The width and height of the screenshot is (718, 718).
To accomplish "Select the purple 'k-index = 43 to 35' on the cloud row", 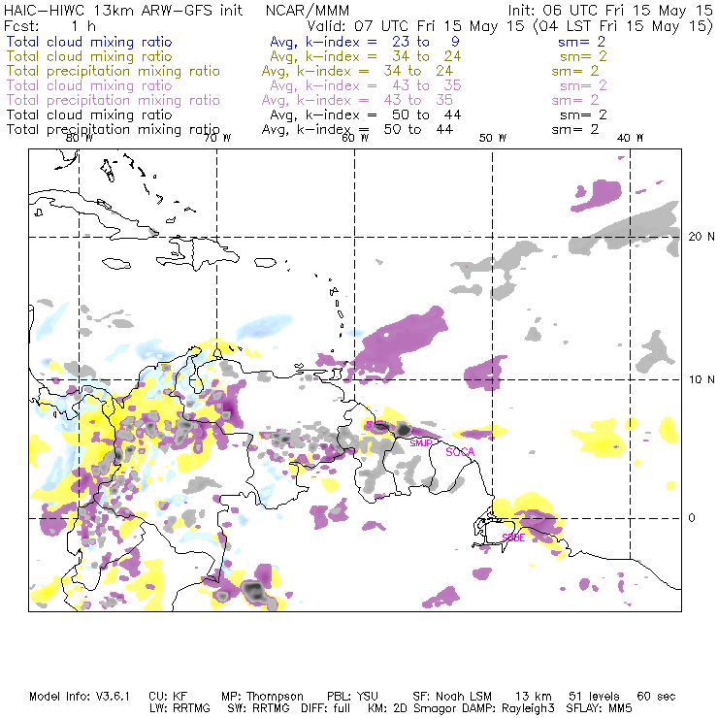I will (383, 85).
